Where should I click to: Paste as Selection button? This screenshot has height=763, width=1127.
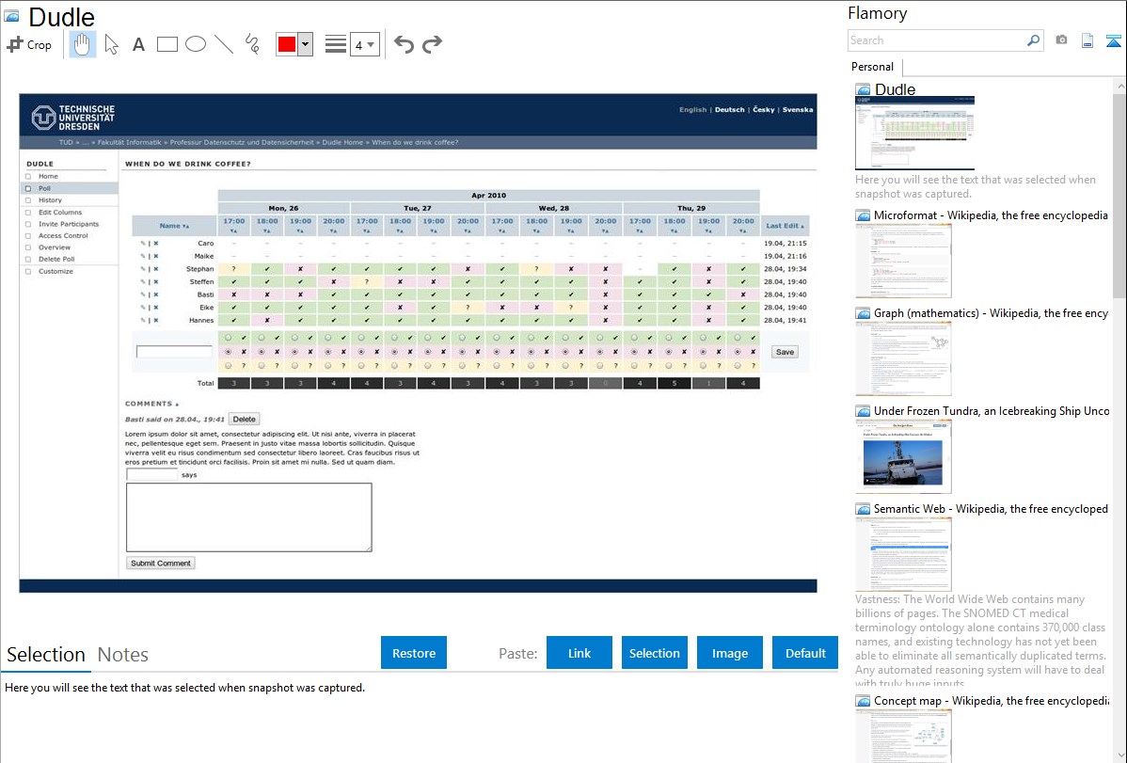click(654, 653)
